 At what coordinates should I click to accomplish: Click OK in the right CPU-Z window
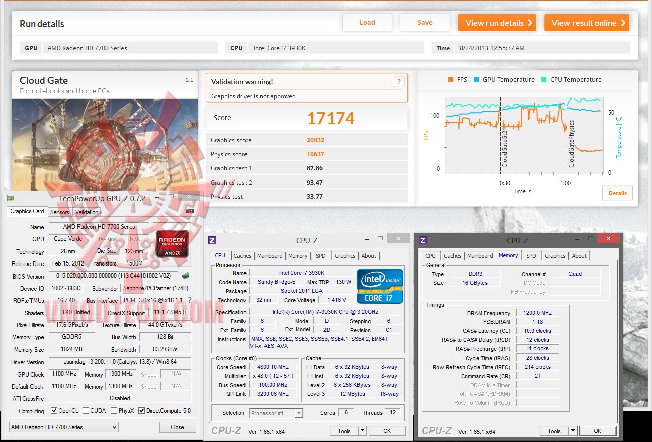[597, 431]
